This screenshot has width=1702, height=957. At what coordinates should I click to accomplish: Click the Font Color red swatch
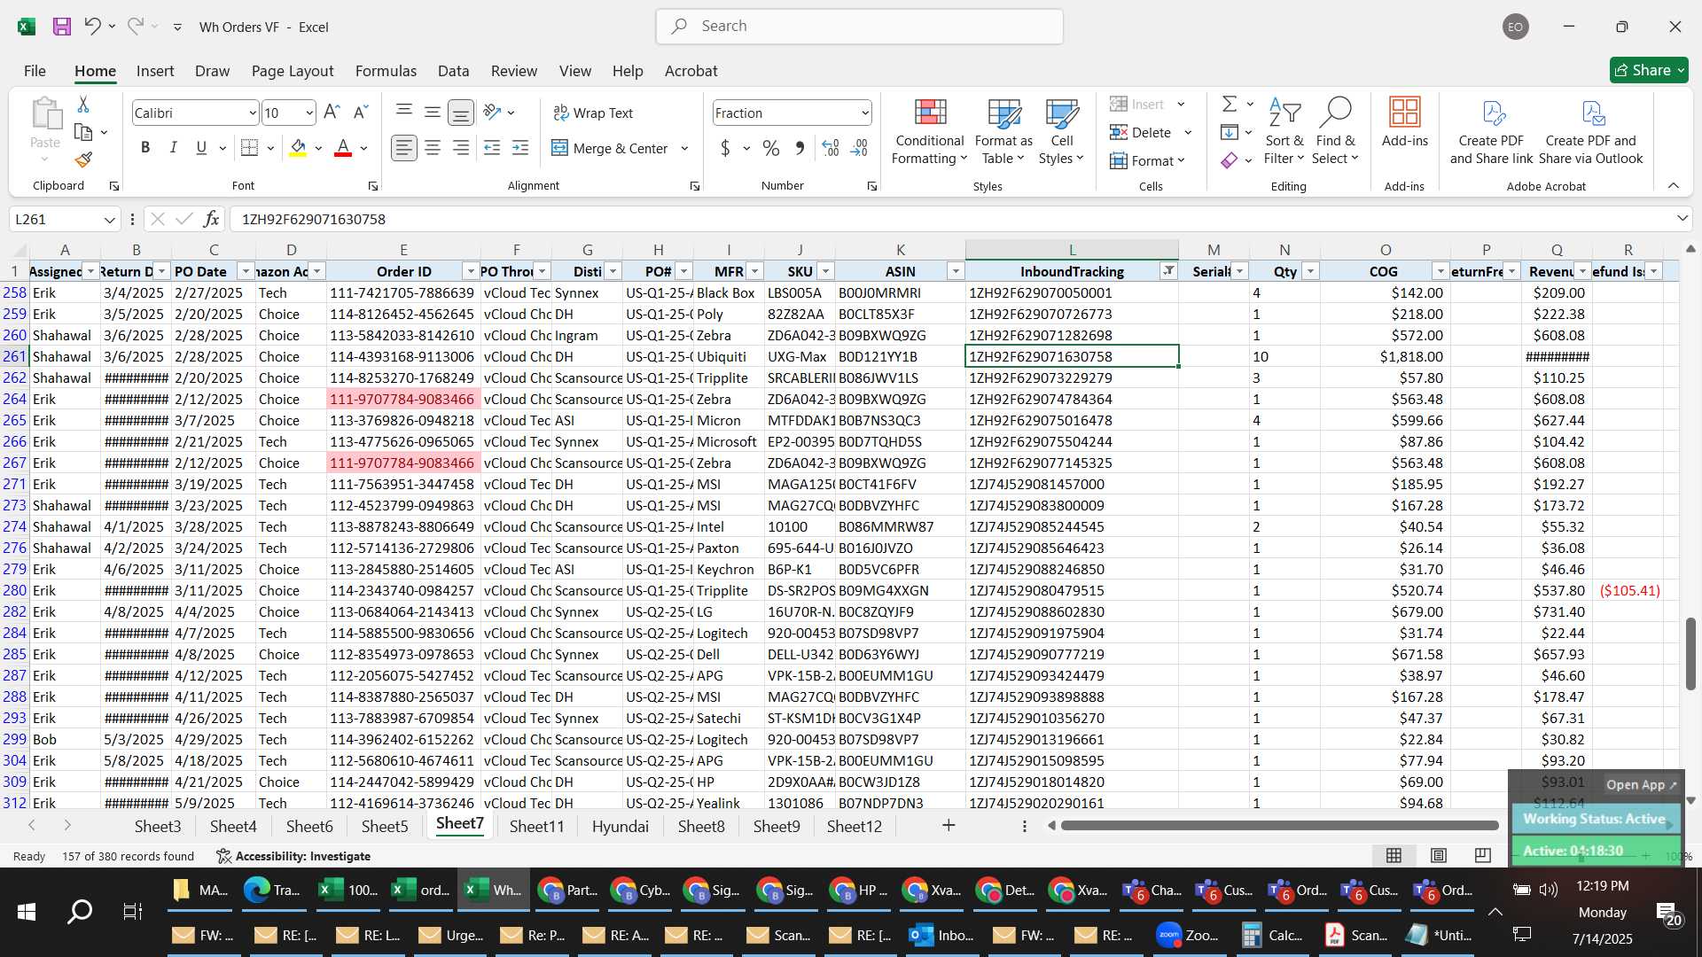point(343,149)
